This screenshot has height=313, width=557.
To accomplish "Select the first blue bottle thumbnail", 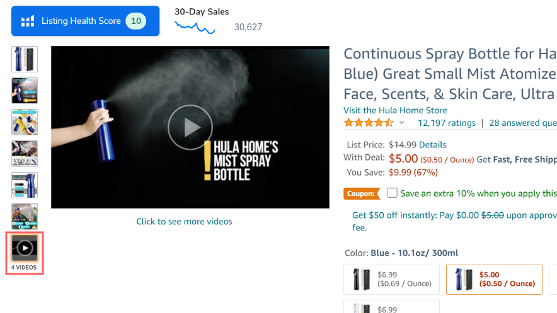I will tap(25, 59).
